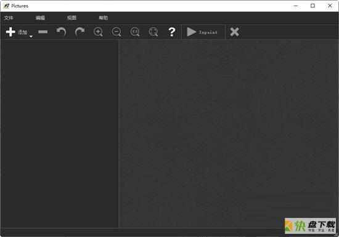Click the 添加 text label button
This screenshot has height=237, width=339.
22,33
